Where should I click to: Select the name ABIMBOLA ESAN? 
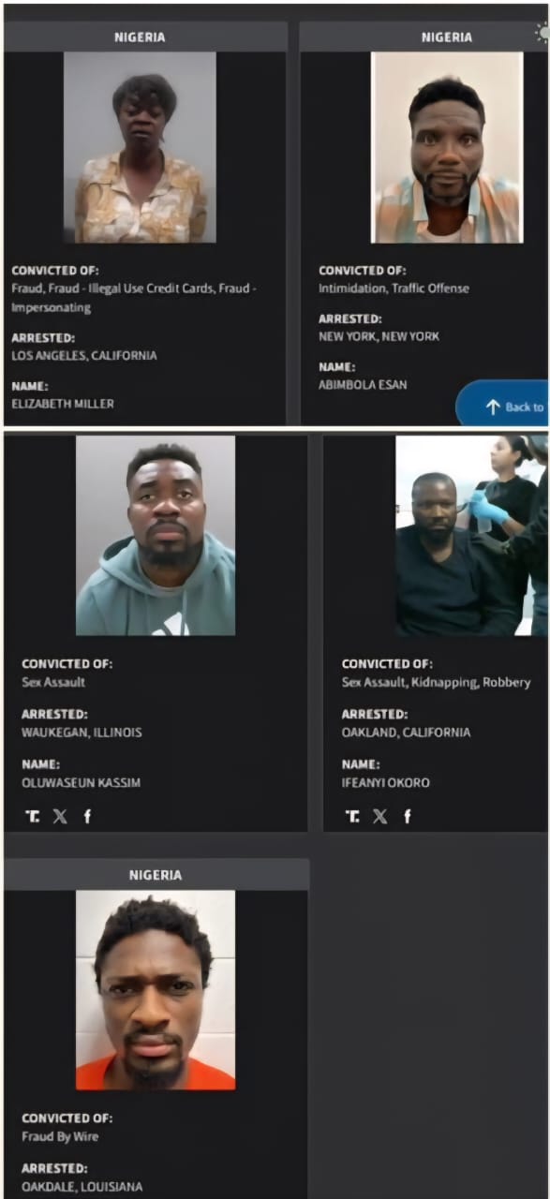click(363, 384)
